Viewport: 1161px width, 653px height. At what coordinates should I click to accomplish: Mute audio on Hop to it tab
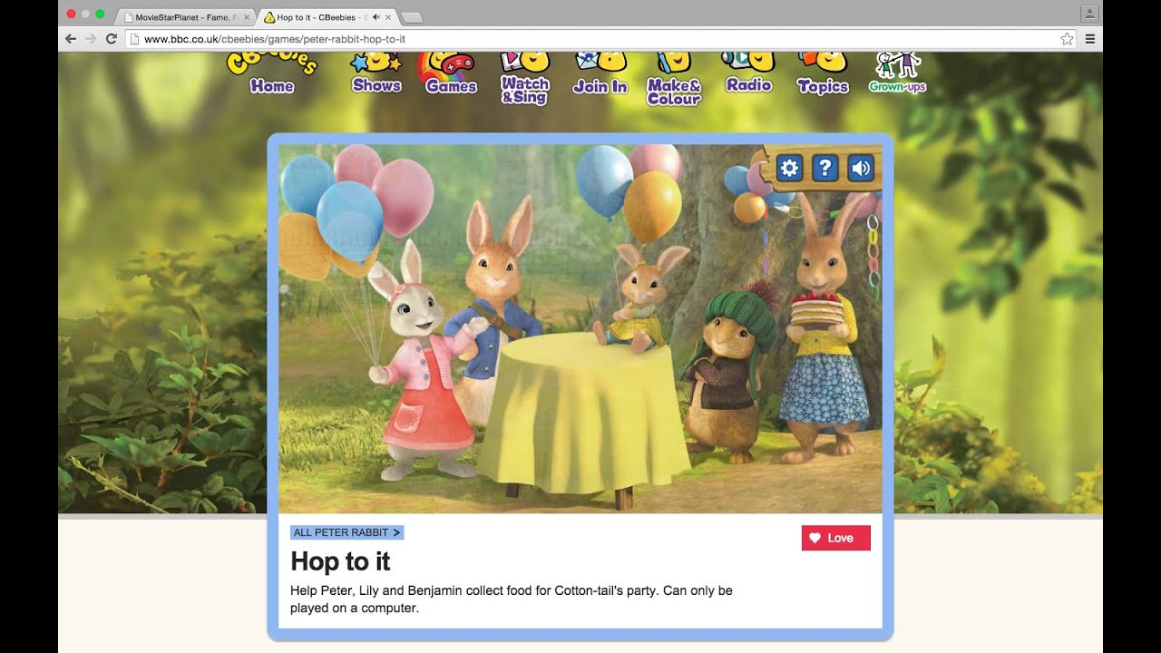point(376,17)
